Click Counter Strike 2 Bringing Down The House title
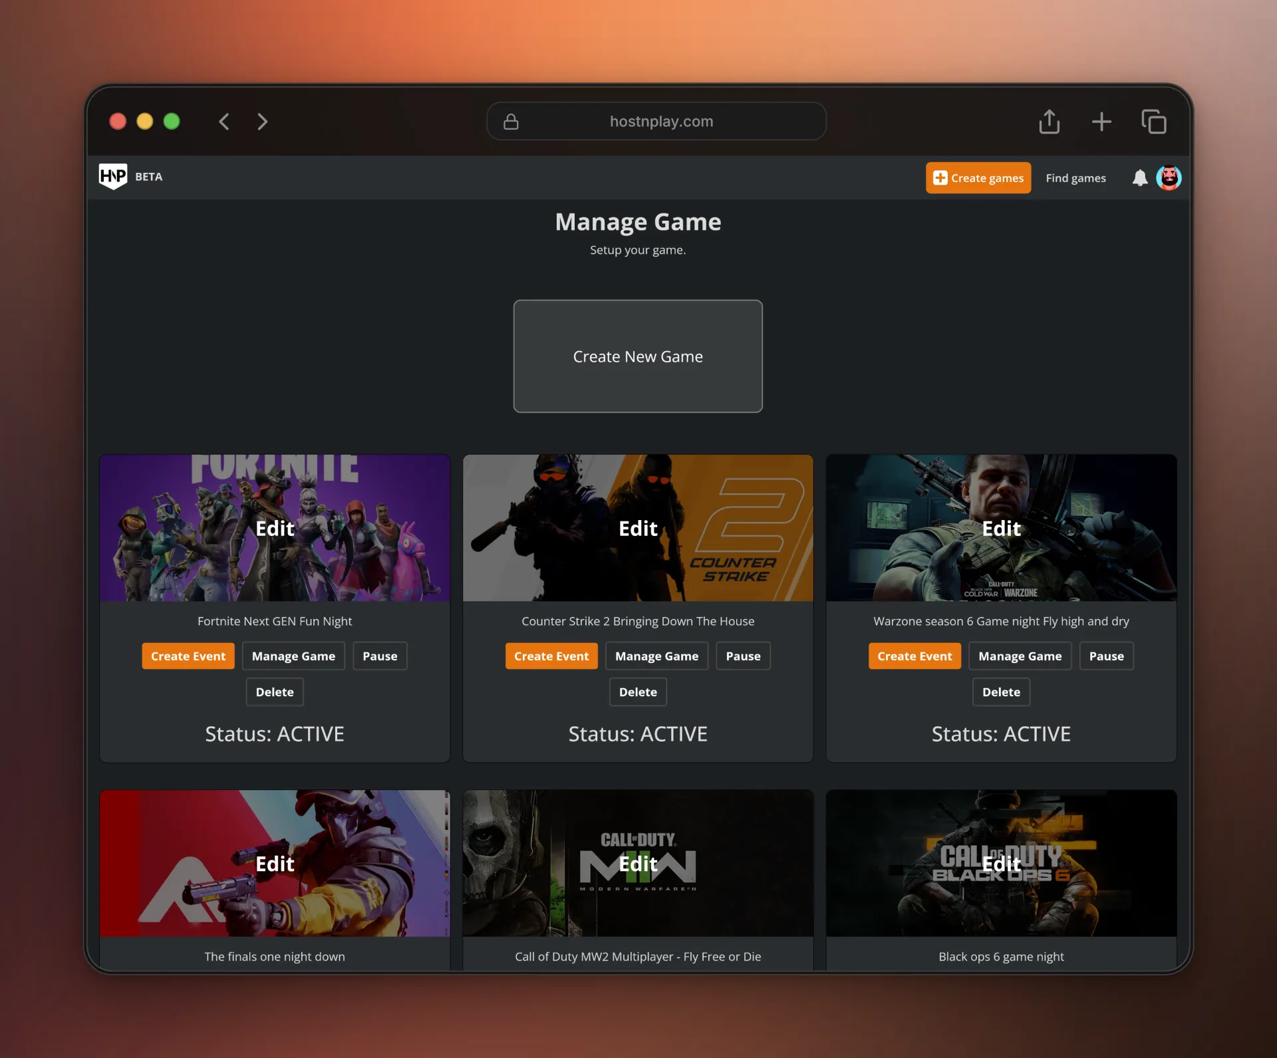This screenshot has width=1277, height=1058. point(638,621)
